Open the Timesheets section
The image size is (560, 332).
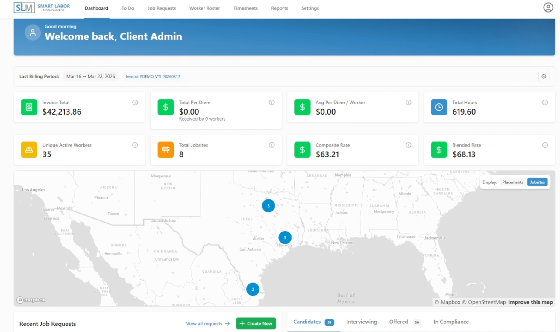(x=245, y=8)
